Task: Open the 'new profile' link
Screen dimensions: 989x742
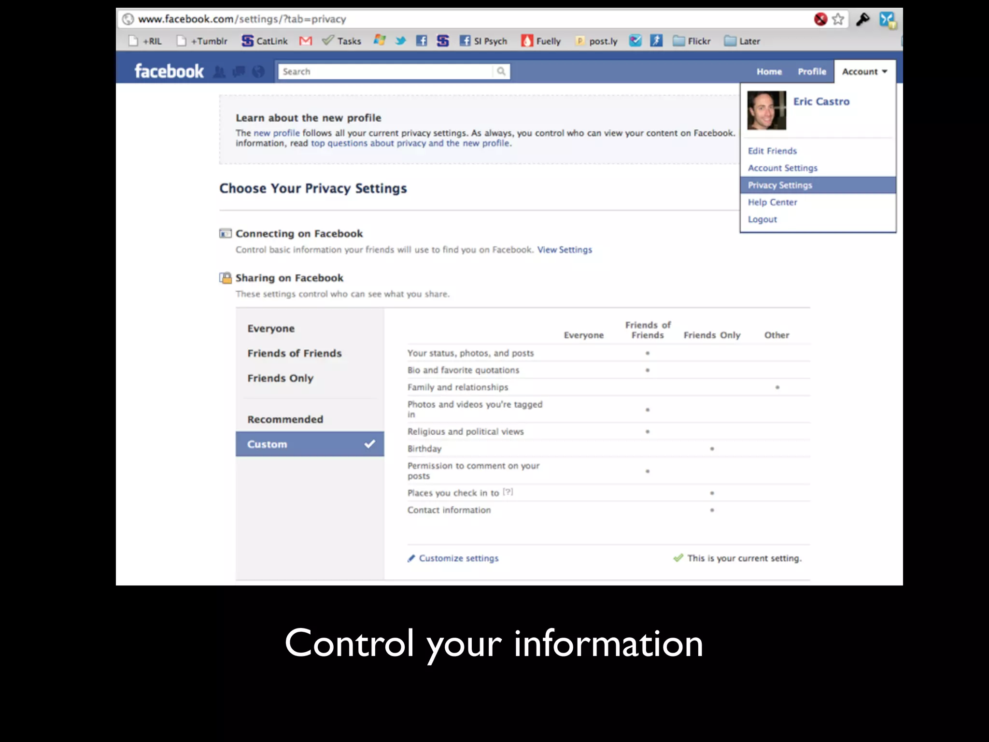Action: click(277, 133)
